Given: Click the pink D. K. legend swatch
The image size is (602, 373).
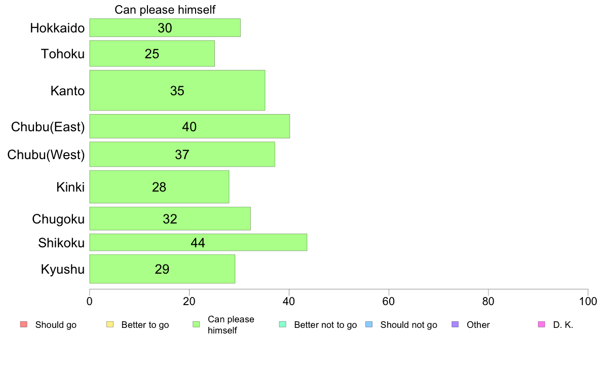Looking at the screenshot, I should (542, 324).
